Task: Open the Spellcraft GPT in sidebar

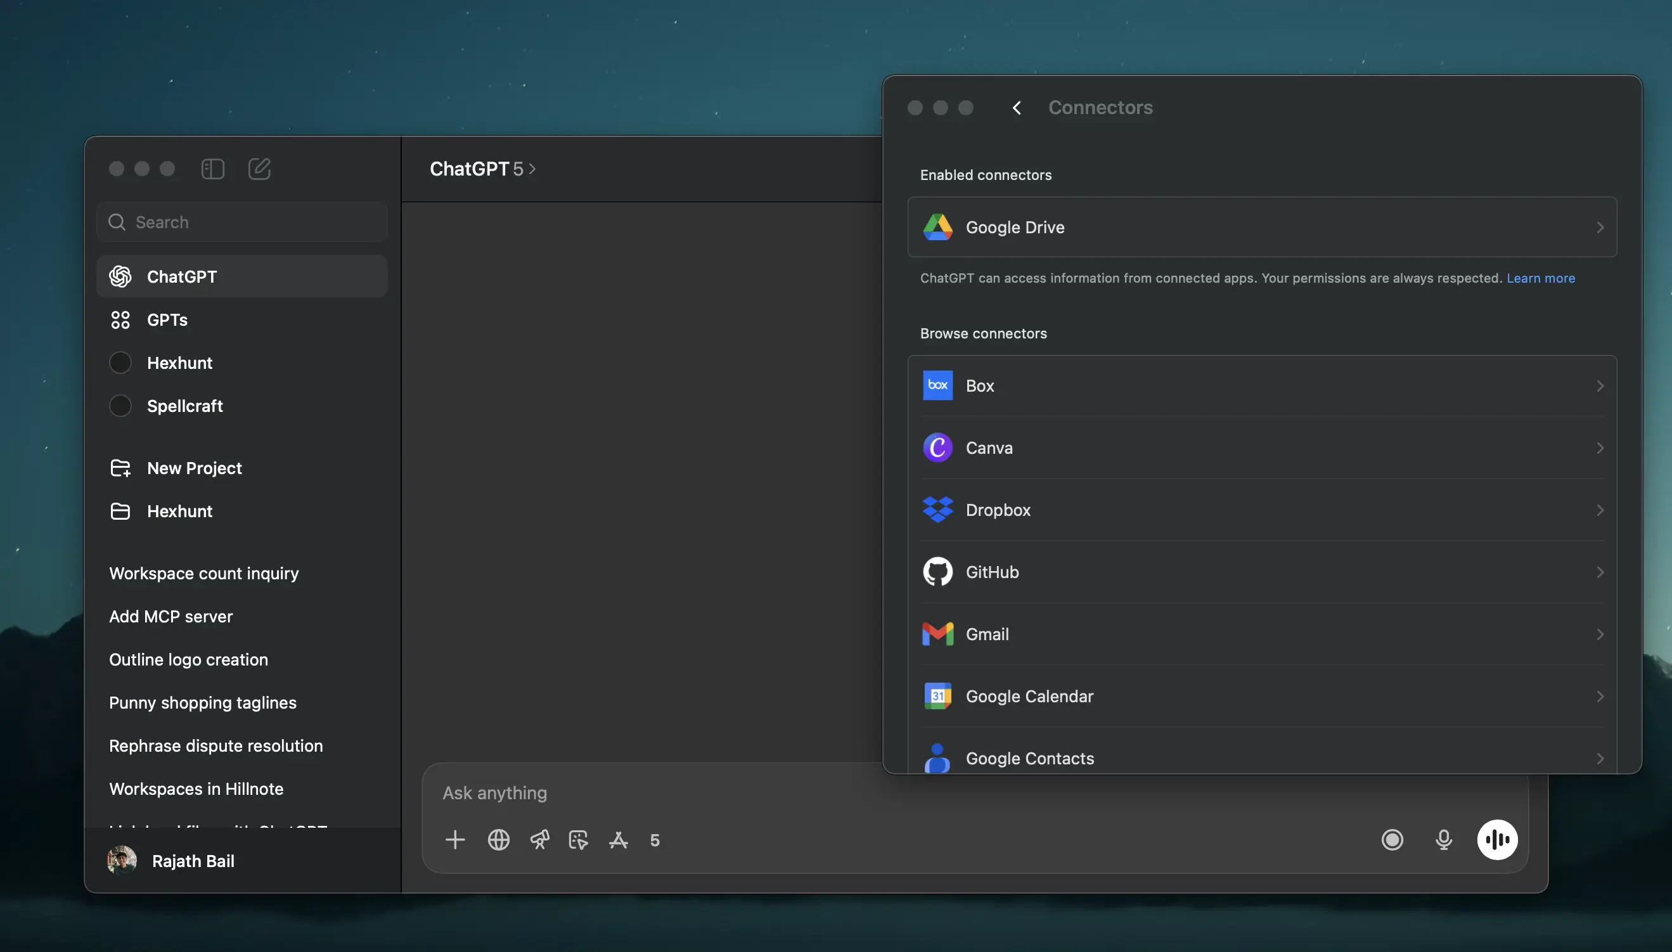Action: [184, 406]
